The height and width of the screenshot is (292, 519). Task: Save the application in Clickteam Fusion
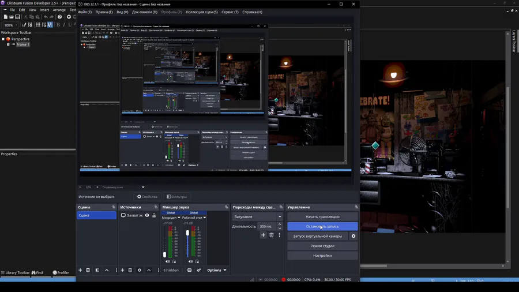[17, 17]
